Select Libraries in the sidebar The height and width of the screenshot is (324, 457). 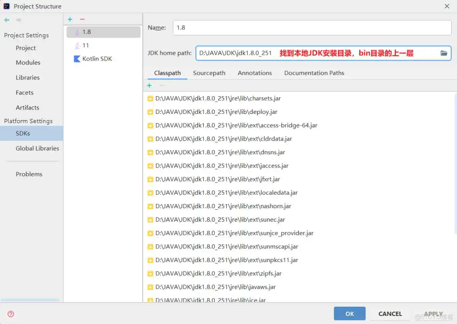[x=27, y=78]
